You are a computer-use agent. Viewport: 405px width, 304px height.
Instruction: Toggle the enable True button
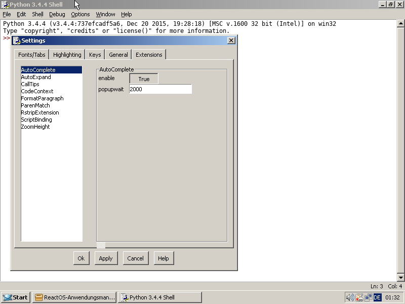pos(144,79)
